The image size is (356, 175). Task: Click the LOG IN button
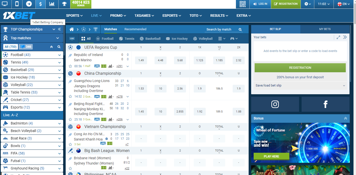[x=260, y=4]
